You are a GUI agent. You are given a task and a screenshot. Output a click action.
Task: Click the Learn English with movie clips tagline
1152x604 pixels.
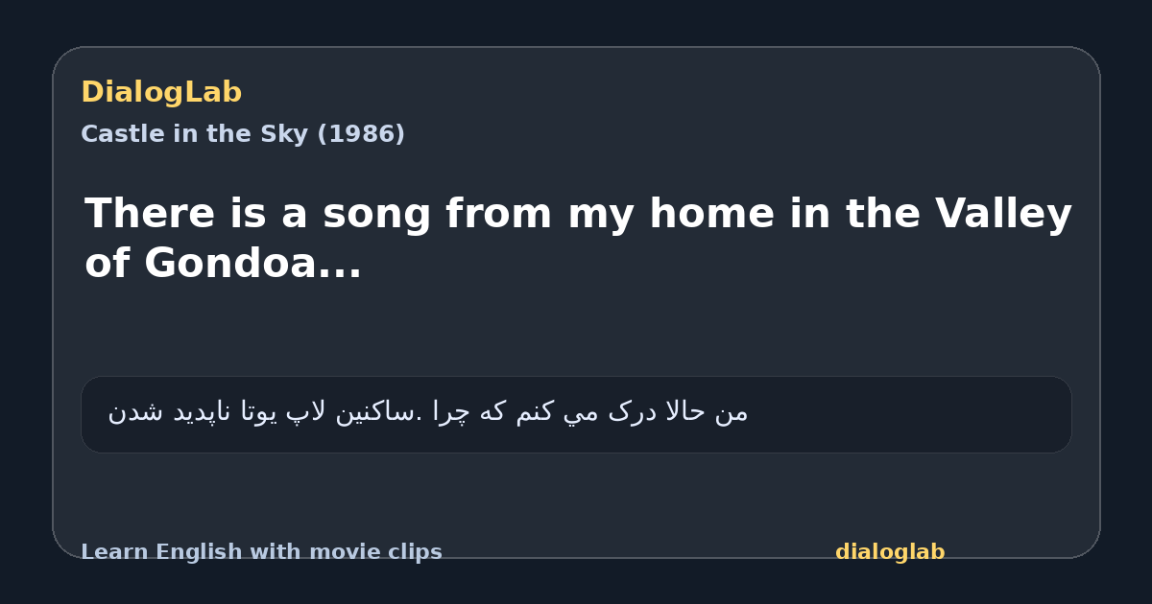pyautogui.click(x=261, y=552)
